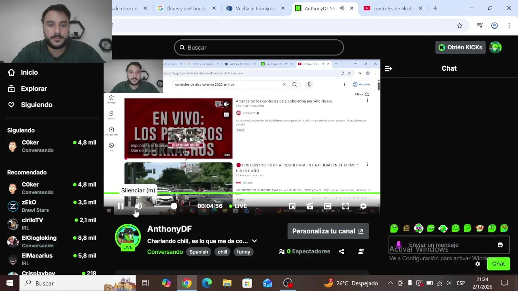This screenshot has height=291, width=518.
Task: Open Explorar in the sidebar
Action: point(28,89)
